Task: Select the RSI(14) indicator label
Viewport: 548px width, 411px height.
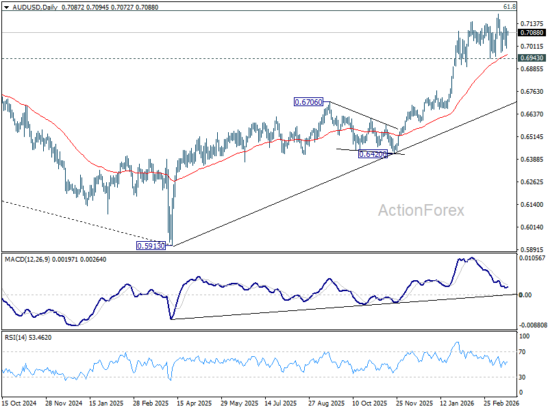Action: coord(14,338)
